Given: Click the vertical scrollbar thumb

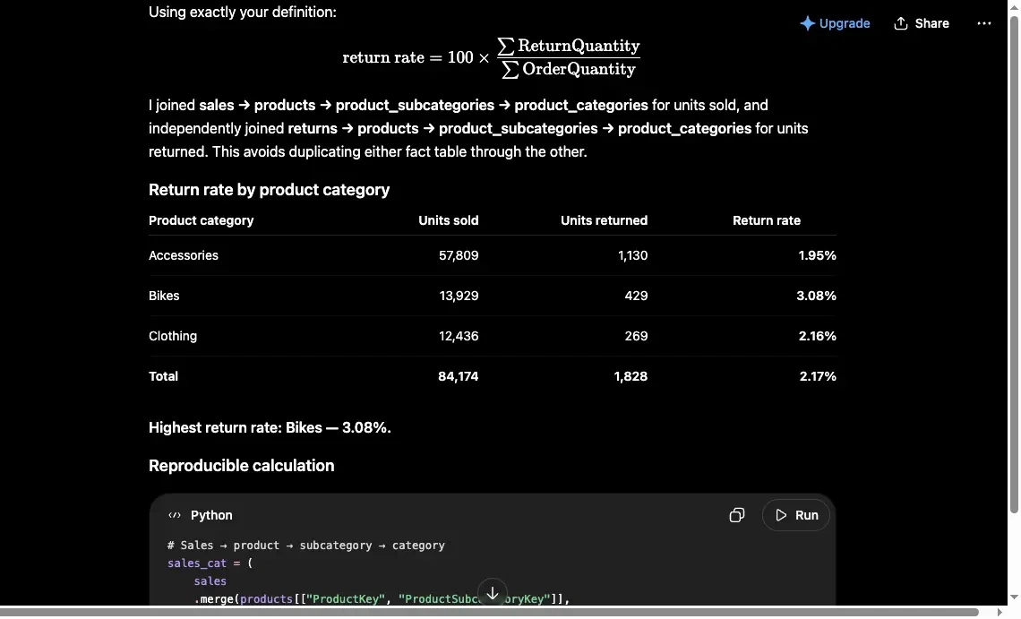Looking at the screenshot, I should (x=1014, y=264).
